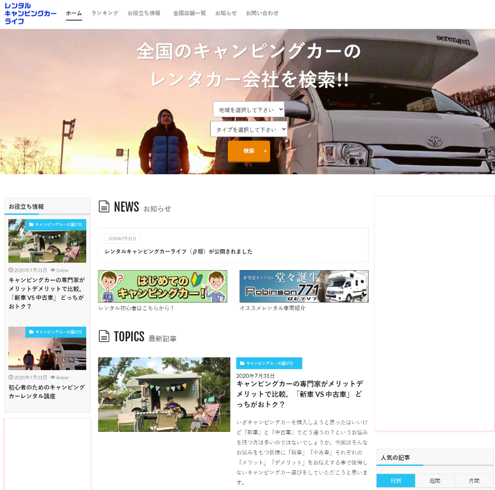Click the eye icon showing 1view
Image resolution: width=495 pixels, height=490 pixels.
coord(53,270)
